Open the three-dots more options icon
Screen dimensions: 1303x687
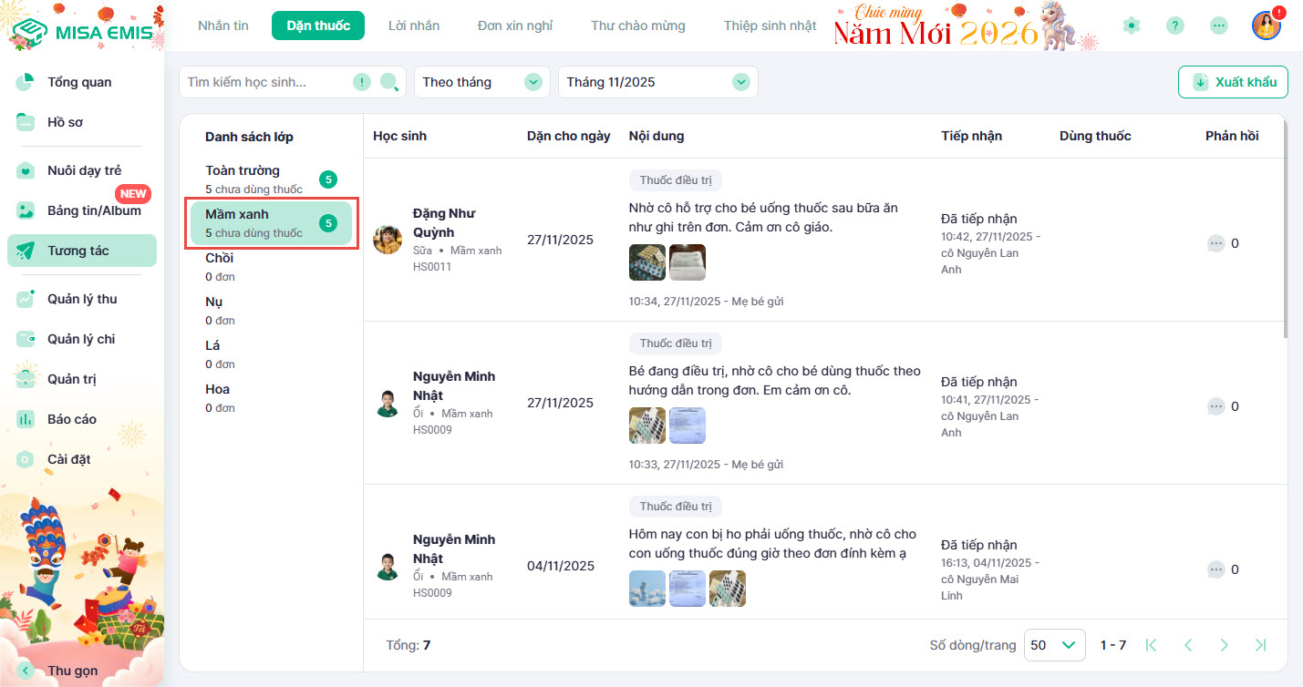click(x=1219, y=26)
